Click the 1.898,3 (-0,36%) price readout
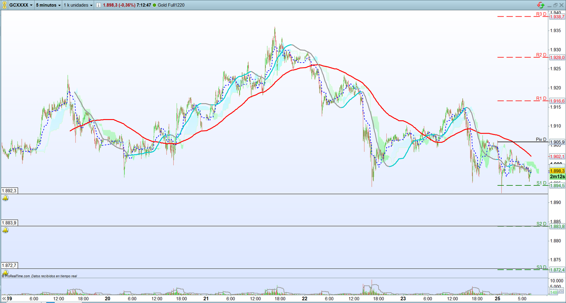566x303 pixels. [x=119, y=5]
